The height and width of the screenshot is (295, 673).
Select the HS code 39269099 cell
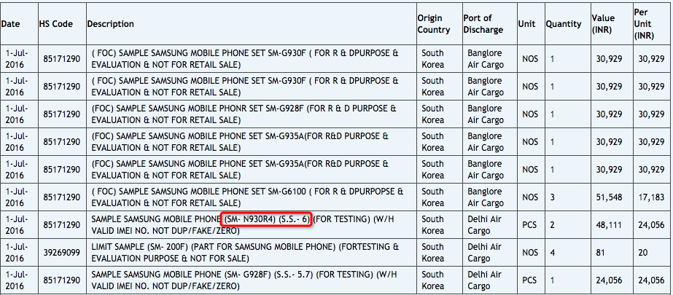(x=60, y=253)
